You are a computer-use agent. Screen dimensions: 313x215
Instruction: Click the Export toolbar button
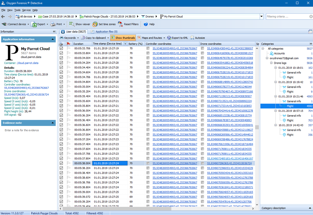[39, 24]
